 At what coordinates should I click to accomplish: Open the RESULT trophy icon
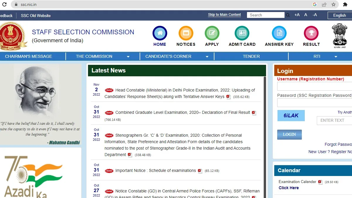pos(311,33)
